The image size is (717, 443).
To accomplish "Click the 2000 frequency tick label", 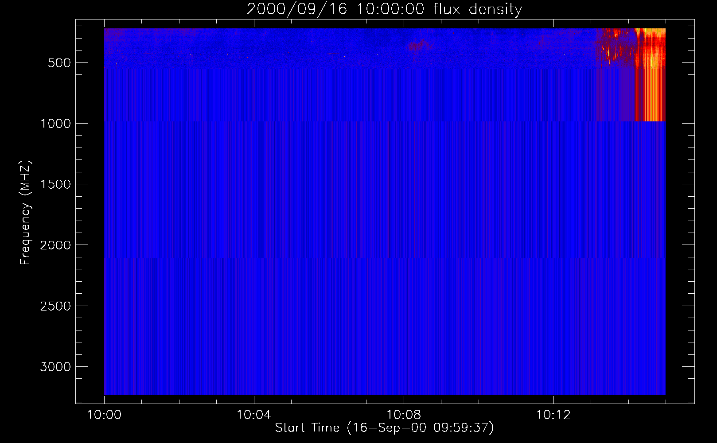I will [55, 245].
